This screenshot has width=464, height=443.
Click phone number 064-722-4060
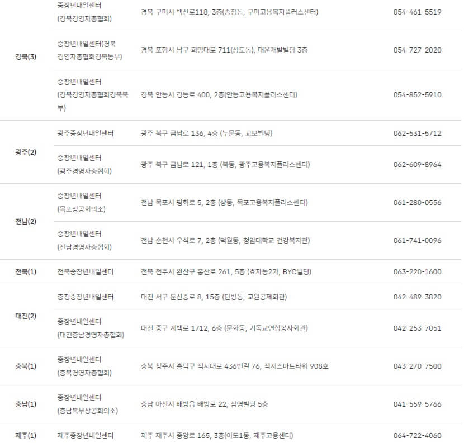pyautogui.click(x=417, y=435)
